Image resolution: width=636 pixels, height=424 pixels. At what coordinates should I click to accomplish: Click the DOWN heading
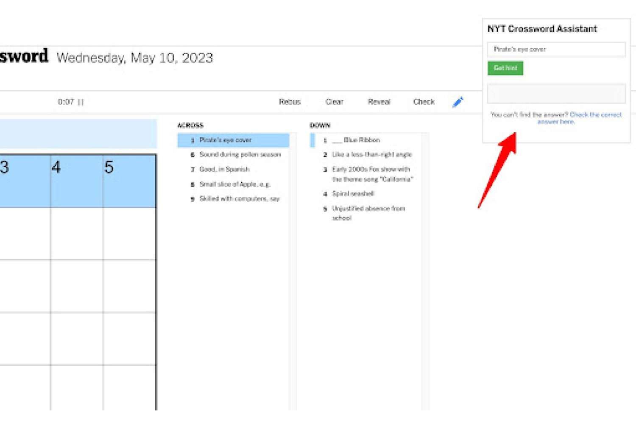tap(320, 126)
